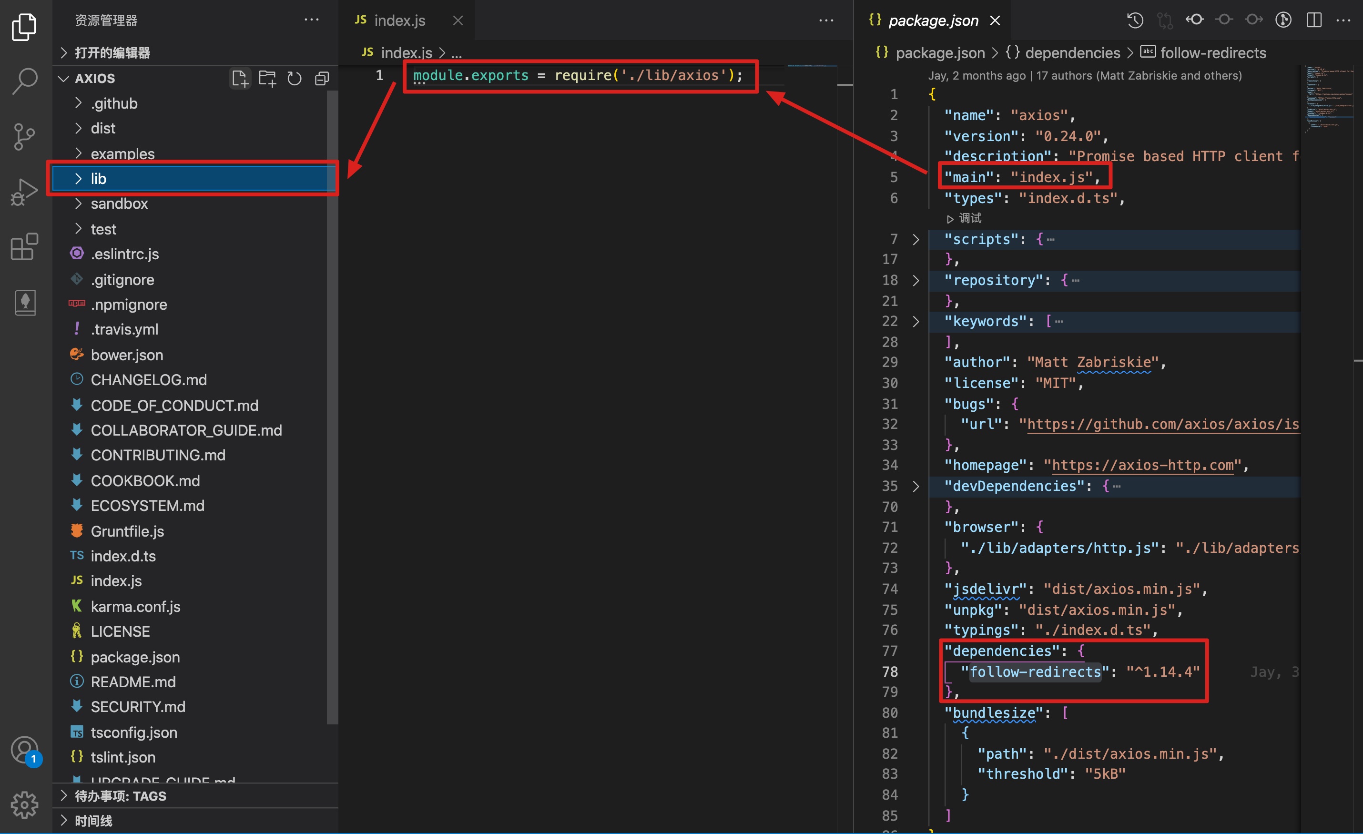Unfold the keywords block at line 22
The image size is (1363, 834).
click(x=915, y=321)
